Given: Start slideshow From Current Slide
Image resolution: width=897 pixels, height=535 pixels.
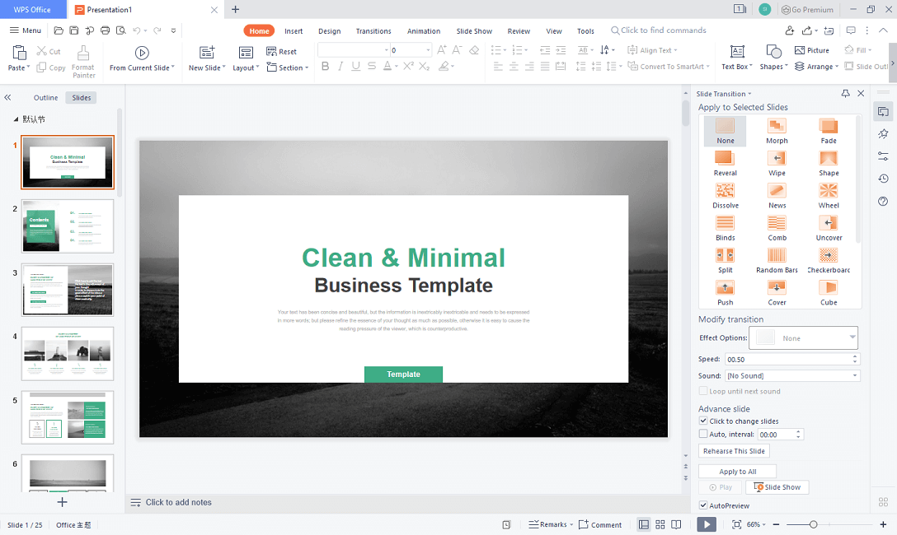Looking at the screenshot, I should (141, 58).
